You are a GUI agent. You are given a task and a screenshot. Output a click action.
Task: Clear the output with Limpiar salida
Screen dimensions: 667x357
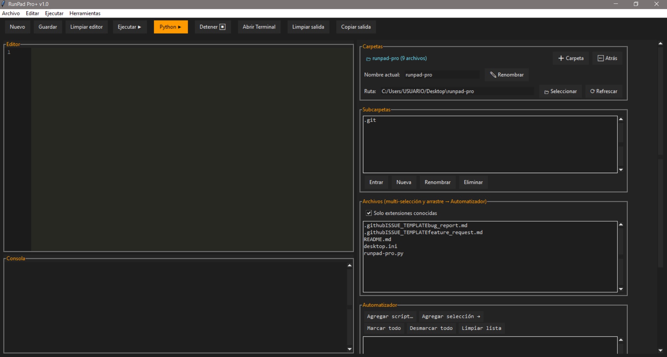[308, 27]
